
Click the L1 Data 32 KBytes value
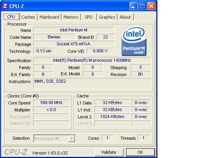113,102
